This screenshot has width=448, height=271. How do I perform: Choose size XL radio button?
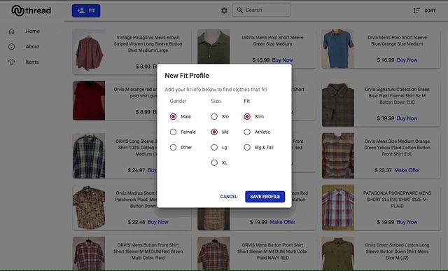click(214, 163)
